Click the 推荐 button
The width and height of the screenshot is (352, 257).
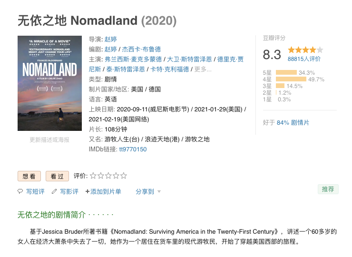pyautogui.click(x=328, y=189)
